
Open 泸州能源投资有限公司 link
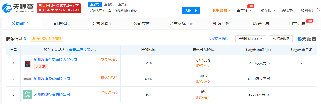point(52,94)
